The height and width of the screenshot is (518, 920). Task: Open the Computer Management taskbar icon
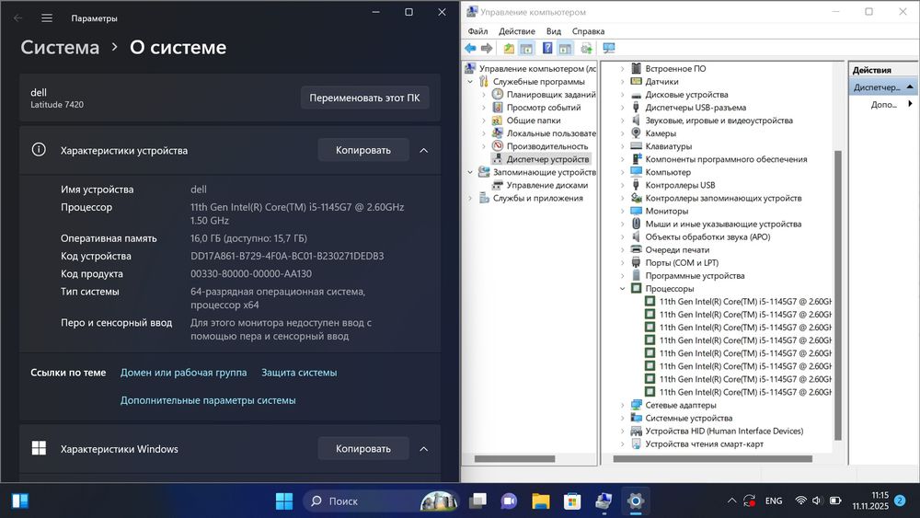[604, 501]
